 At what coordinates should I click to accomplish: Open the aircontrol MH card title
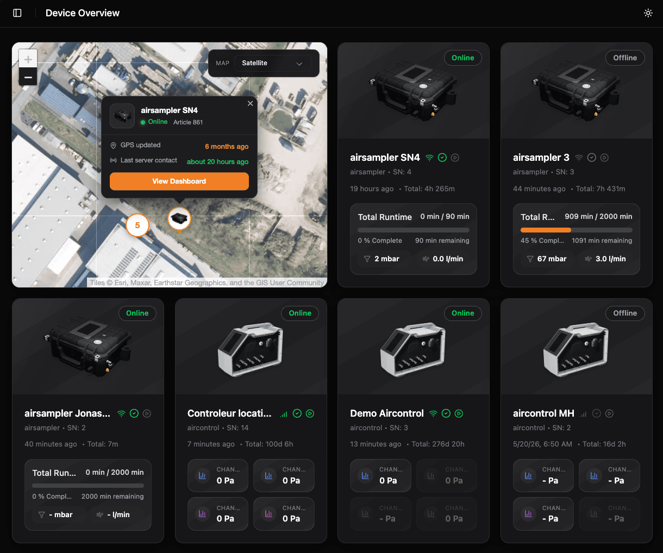(x=543, y=413)
